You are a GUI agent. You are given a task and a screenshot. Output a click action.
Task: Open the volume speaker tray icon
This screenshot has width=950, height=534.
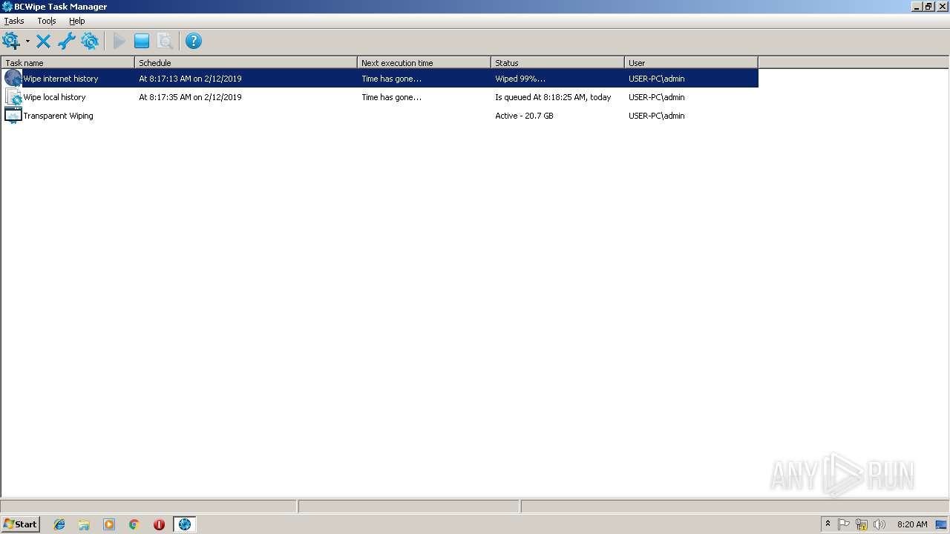click(879, 524)
